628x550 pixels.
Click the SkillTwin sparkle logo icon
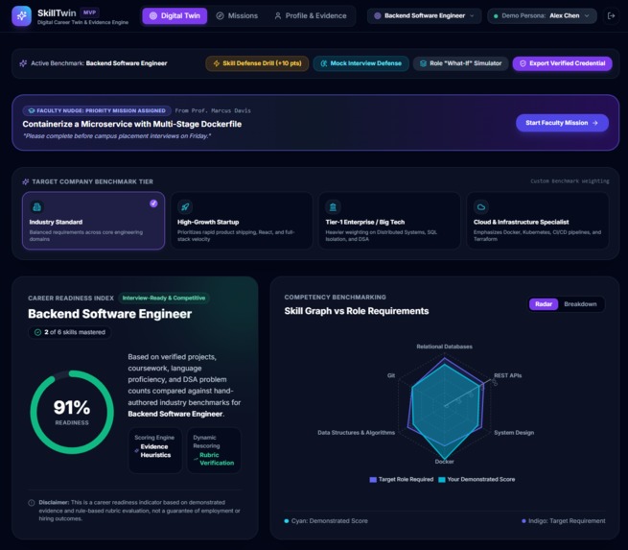[22, 16]
